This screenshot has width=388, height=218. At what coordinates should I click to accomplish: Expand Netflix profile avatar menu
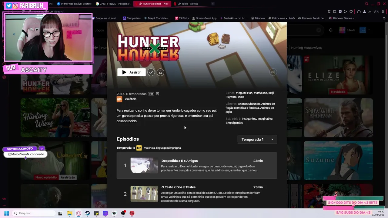365,30
